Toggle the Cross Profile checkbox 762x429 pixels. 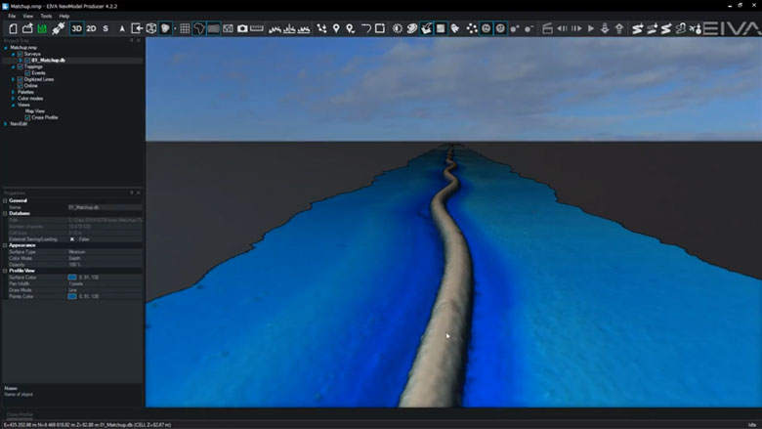pos(27,117)
